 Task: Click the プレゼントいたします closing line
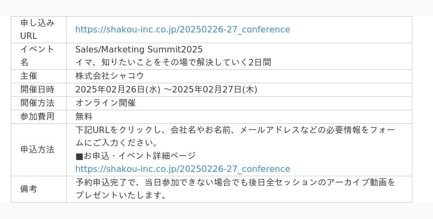coord(121,195)
